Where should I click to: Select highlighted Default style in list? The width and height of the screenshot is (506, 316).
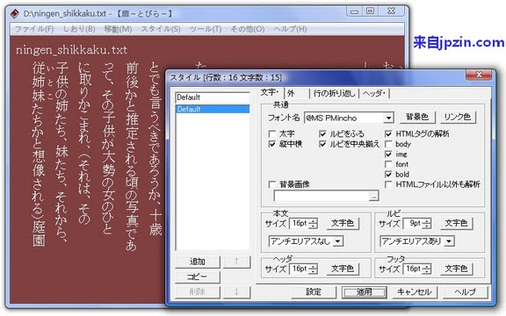coord(213,110)
